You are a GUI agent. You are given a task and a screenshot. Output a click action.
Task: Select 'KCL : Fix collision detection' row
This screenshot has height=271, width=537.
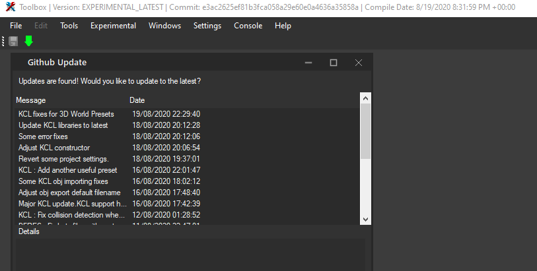(188, 215)
